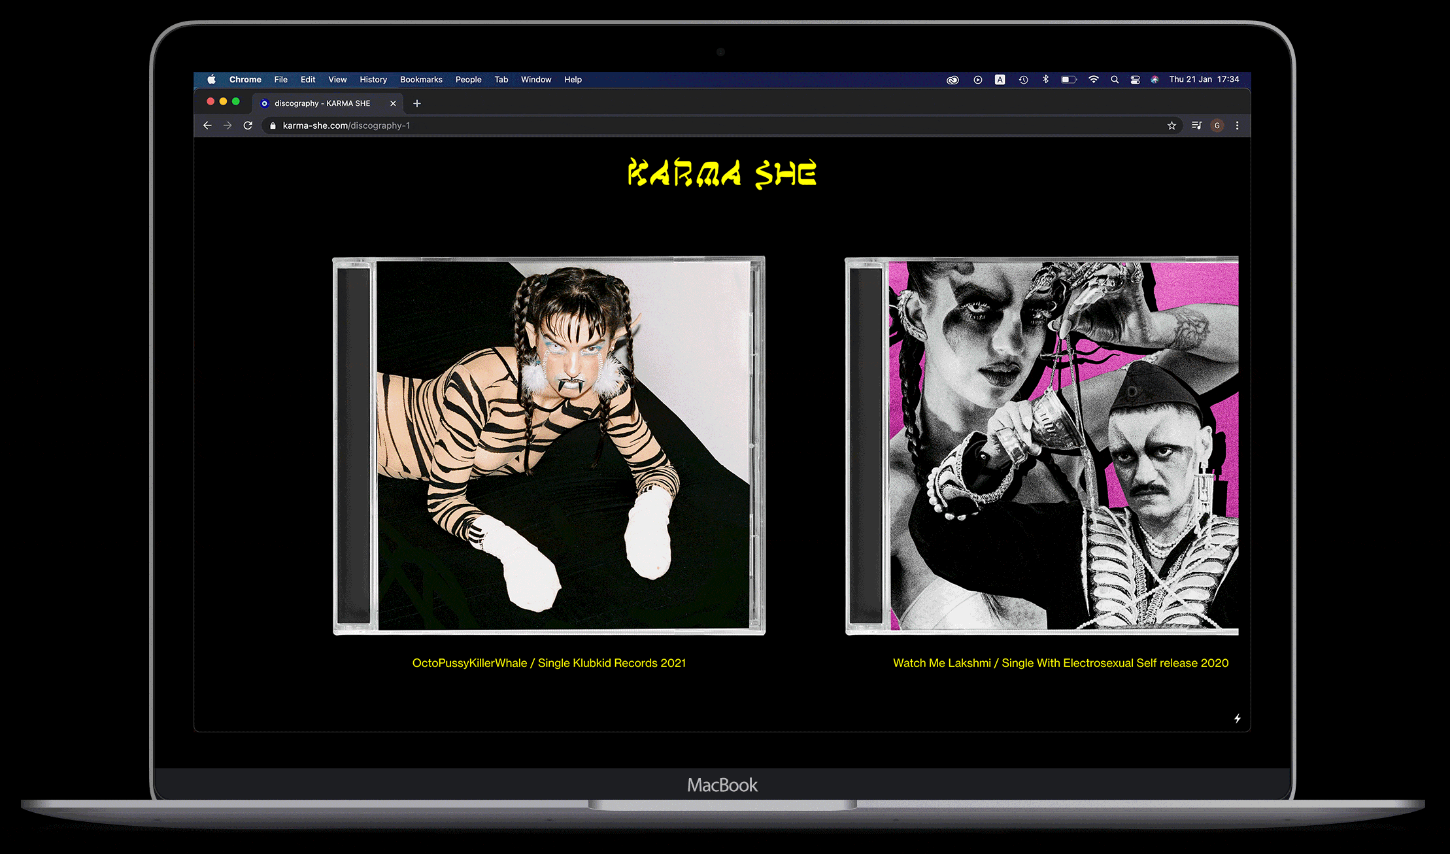Click the date and time Thu 21 Jan
This screenshot has height=854, width=1450.
[1204, 80]
